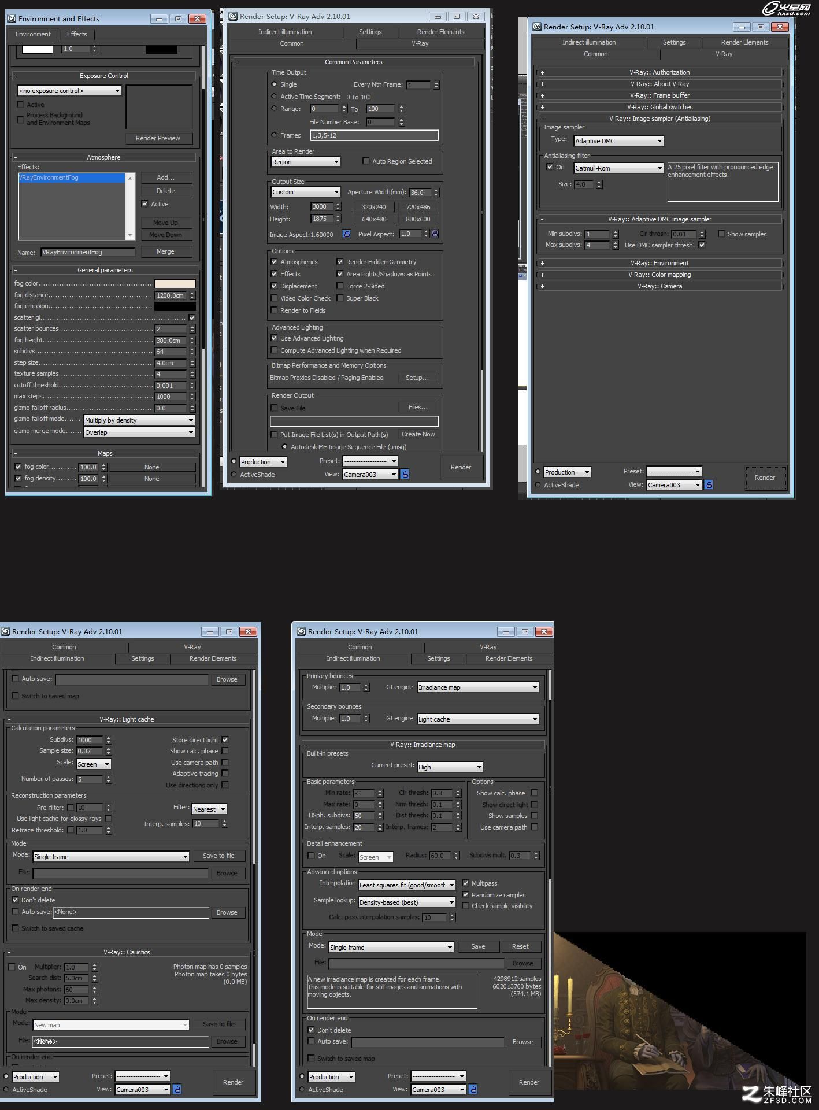Open the exposure control dropdown

[x=69, y=91]
